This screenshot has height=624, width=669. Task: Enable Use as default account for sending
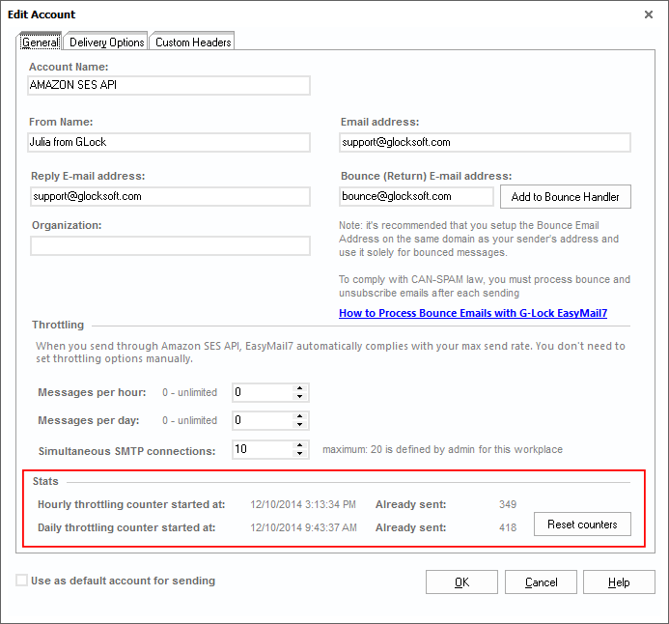pos(21,581)
